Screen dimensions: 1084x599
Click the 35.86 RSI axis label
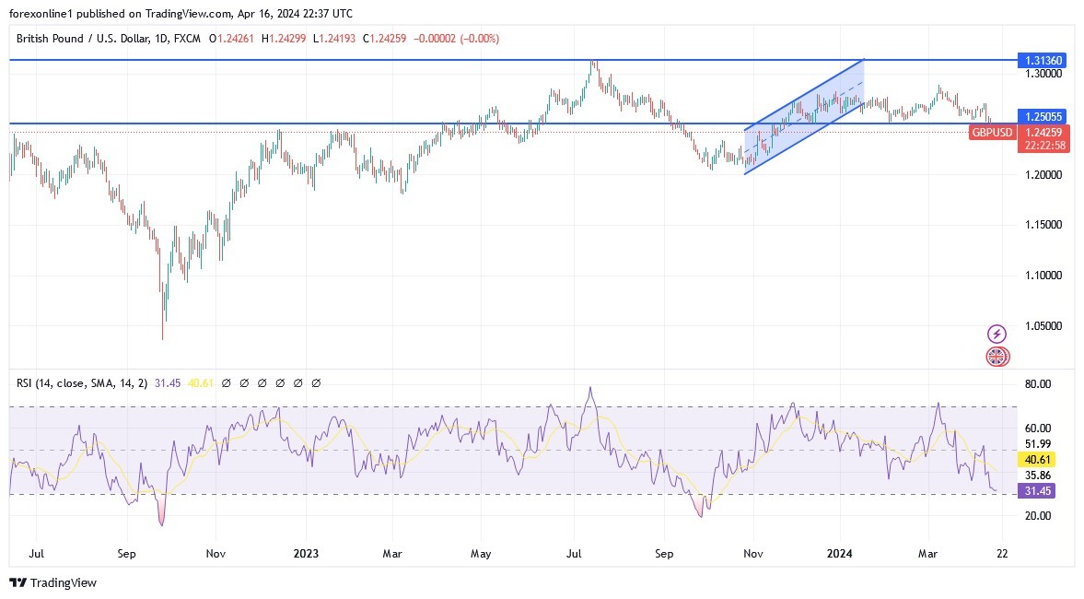1038,476
